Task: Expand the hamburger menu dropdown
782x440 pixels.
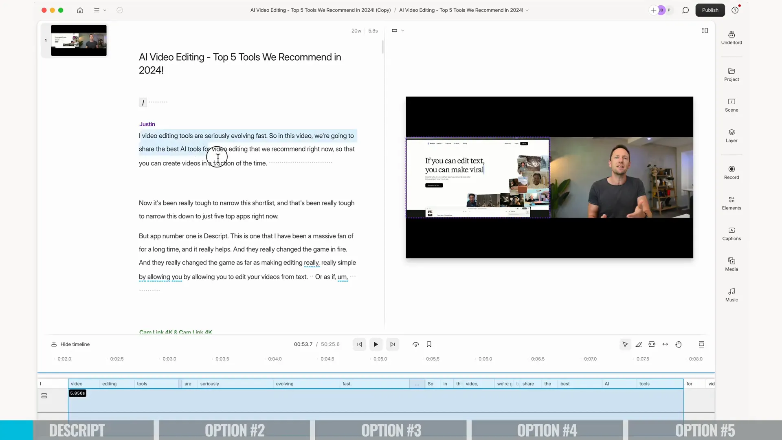Action: pos(100,10)
